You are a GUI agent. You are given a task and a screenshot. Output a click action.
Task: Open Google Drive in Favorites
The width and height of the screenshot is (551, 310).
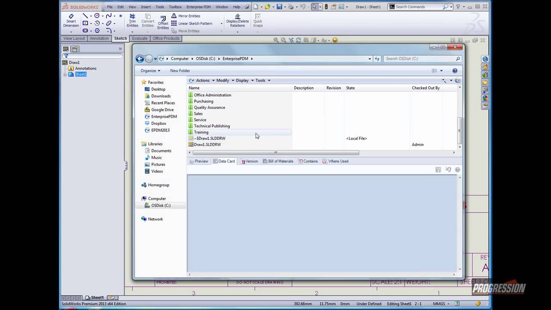click(162, 110)
